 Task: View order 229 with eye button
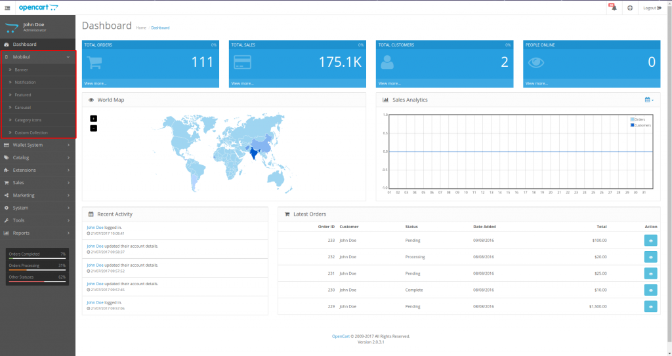[650, 306]
